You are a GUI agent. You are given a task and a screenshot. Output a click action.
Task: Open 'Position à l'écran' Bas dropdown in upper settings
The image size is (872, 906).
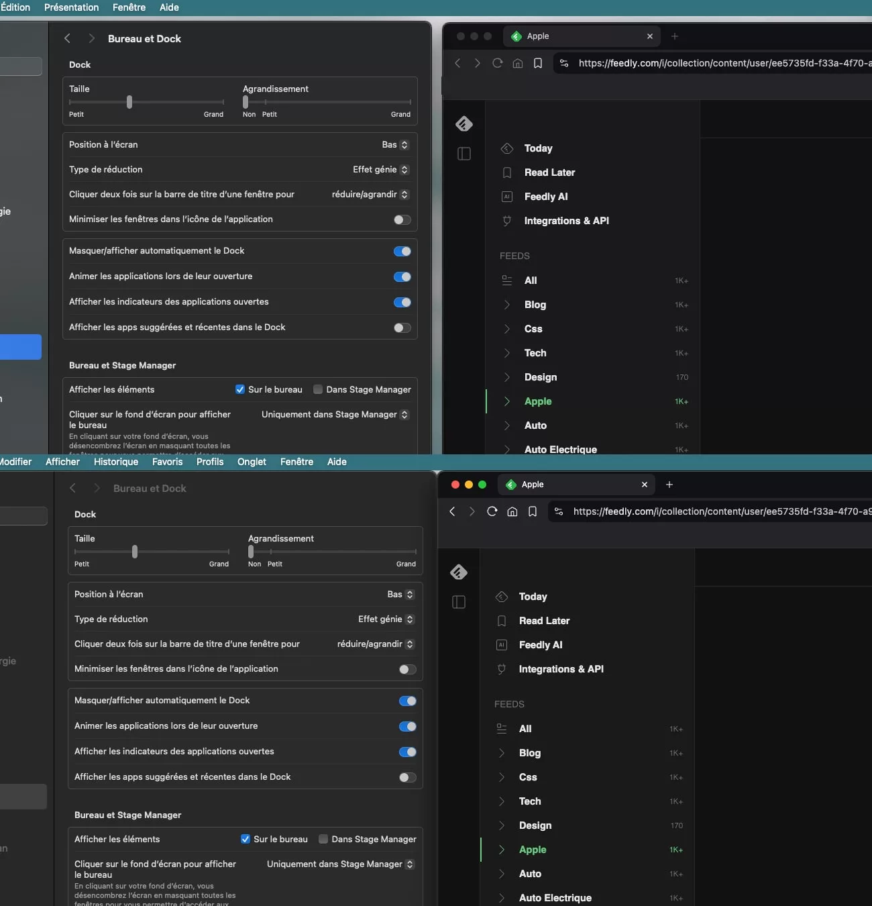[395, 144]
